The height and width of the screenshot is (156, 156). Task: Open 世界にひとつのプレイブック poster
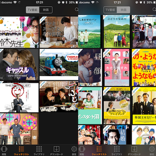click(x=117, y=106)
